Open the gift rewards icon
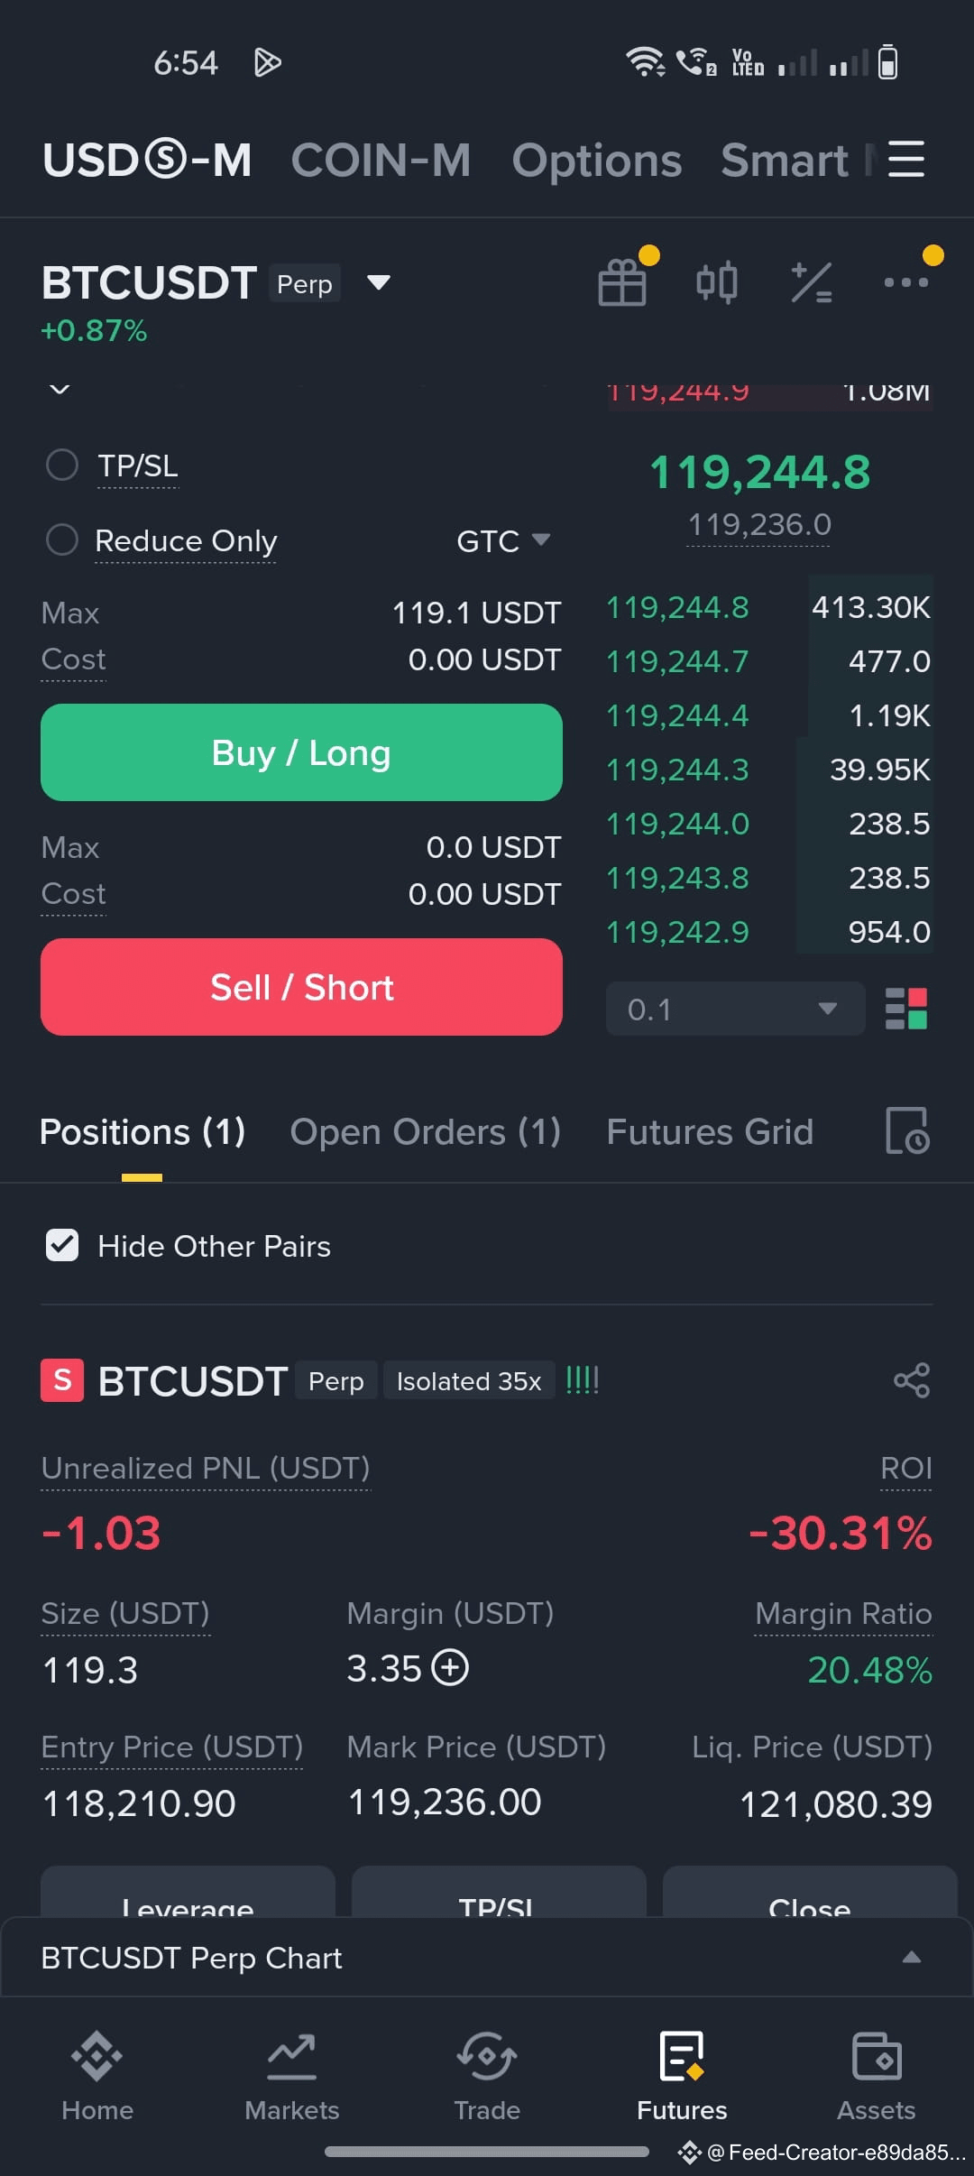 click(x=622, y=282)
